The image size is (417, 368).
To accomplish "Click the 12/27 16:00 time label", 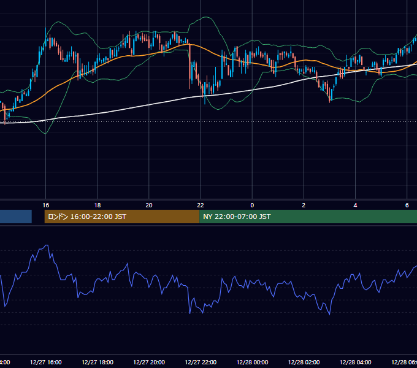I will point(46,362).
